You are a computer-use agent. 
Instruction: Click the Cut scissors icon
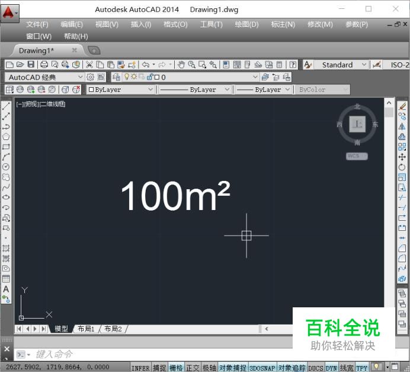(x=89, y=65)
